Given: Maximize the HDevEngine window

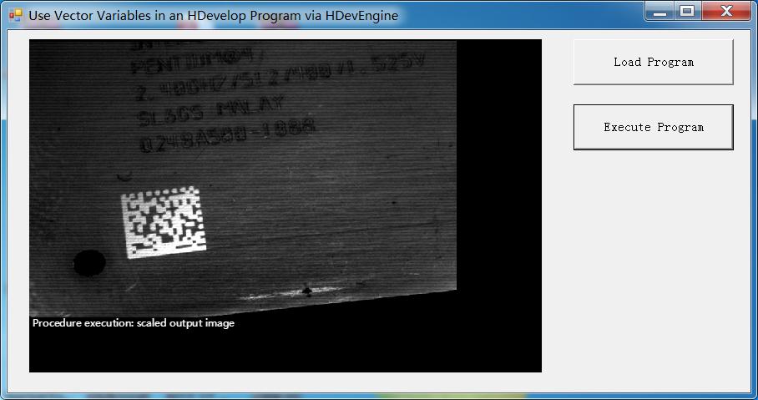Looking at the screenshot, I should click(x=687, y=11).
